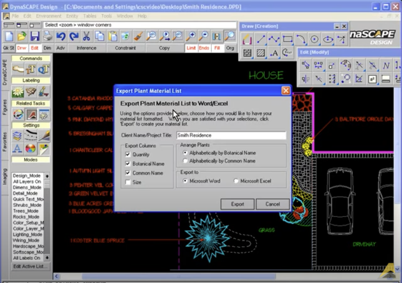Image resolution: width=402 pixels, height=283 pixels.
Task: Select Lighting_Mode in the Modes list
Action: pos(27,234)
